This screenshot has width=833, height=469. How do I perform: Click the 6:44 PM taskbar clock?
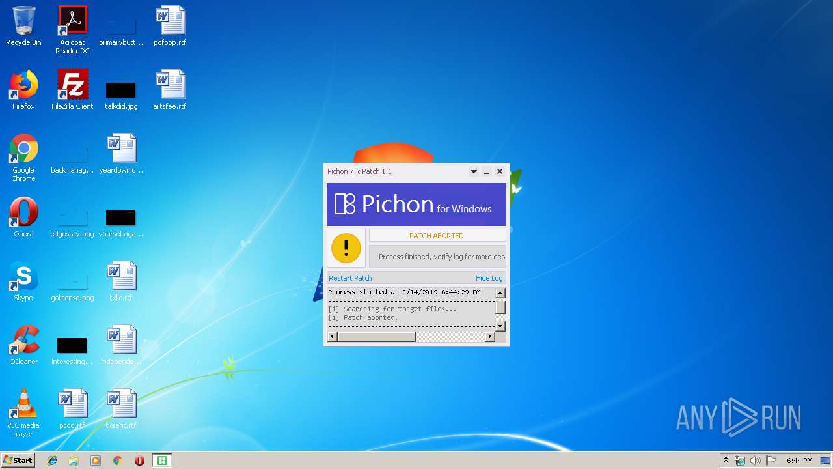(799, 461)
